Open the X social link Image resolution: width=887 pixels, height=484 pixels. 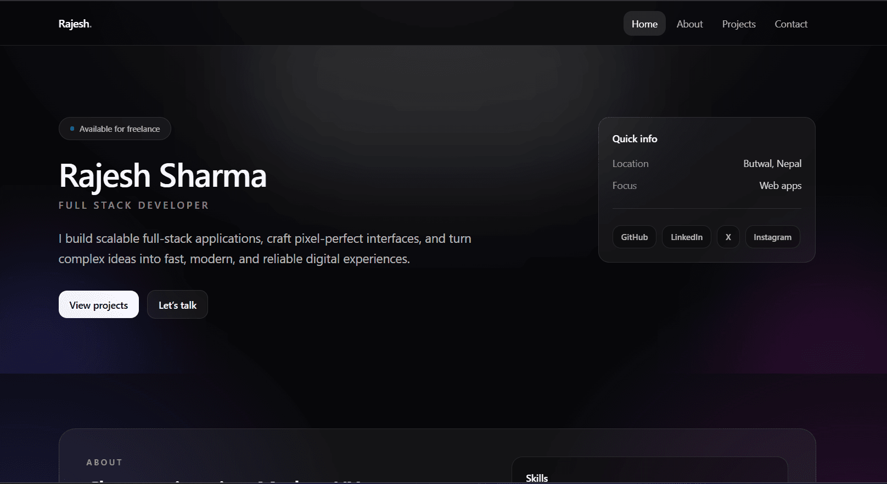[x=728, y=237]
